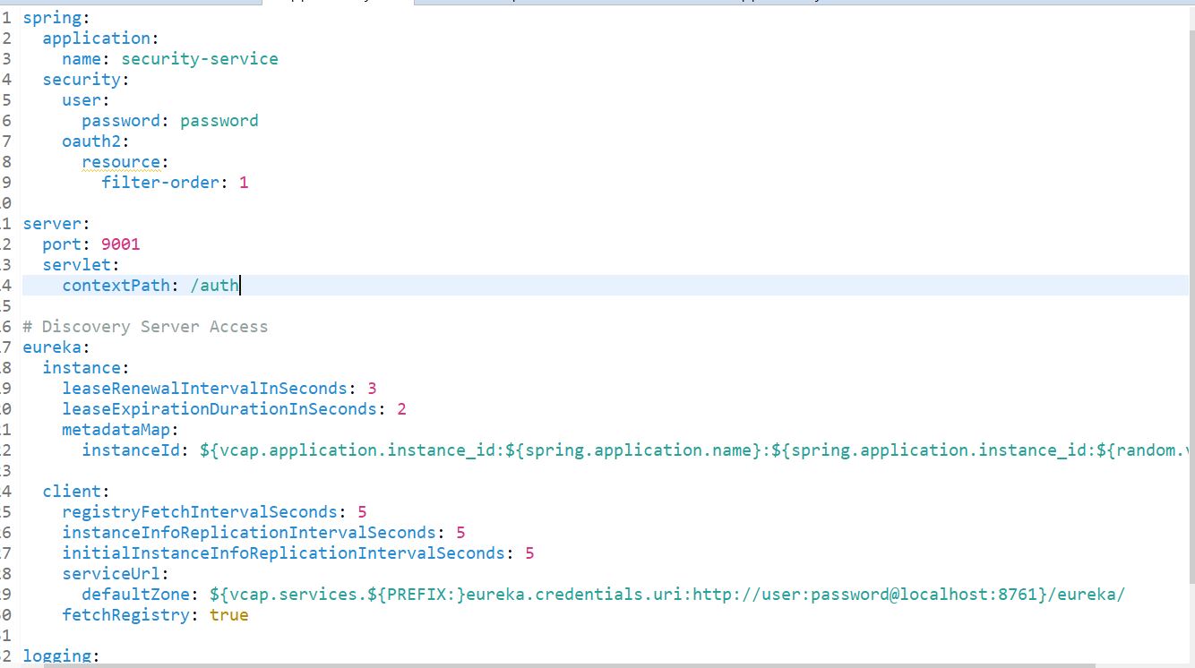This screenshot has height=668, width=1195.
Task: Click the "security-service" application name value
Action: [199, 58]
